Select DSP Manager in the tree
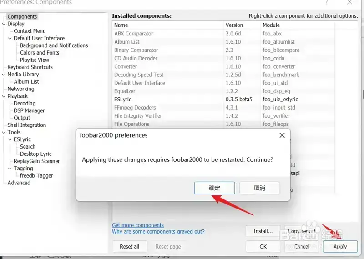Image resolution: width=364 pixels, height=259 pixels. (29, 110)
